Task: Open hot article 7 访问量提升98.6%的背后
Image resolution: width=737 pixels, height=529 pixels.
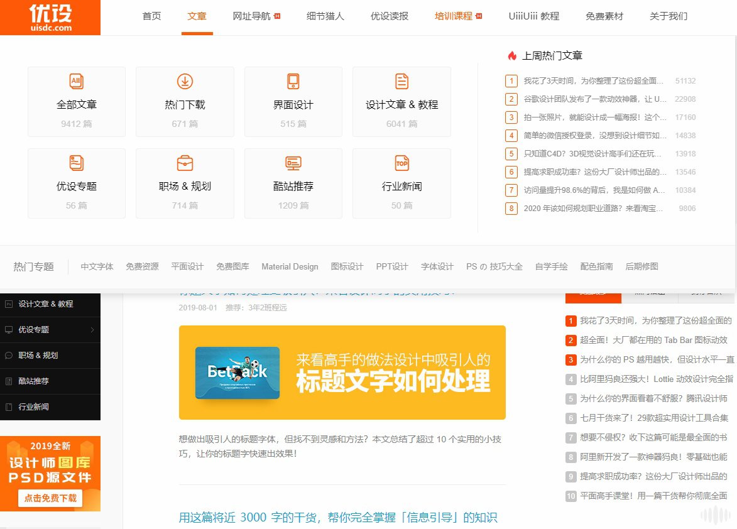Action: (594, 190)
